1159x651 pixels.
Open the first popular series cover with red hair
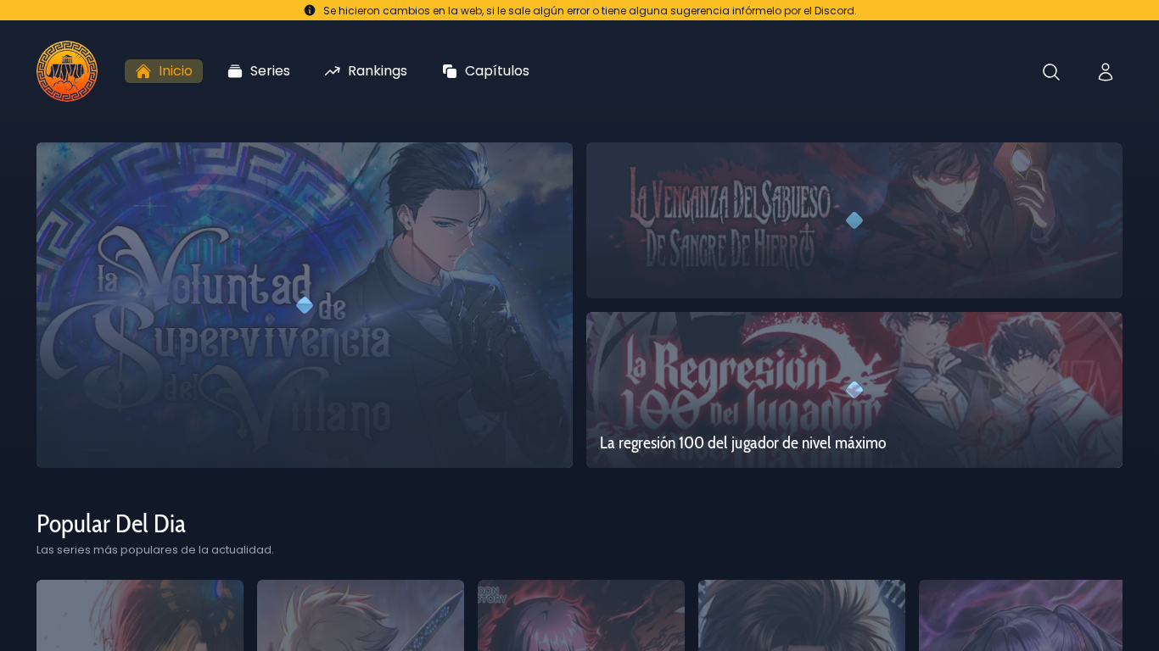click(x=140, y=615)
